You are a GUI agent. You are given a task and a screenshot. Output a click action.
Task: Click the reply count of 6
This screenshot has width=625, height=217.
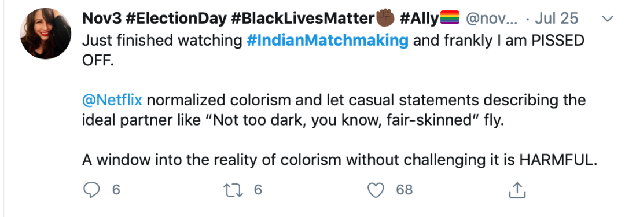(x=116, y=190)
